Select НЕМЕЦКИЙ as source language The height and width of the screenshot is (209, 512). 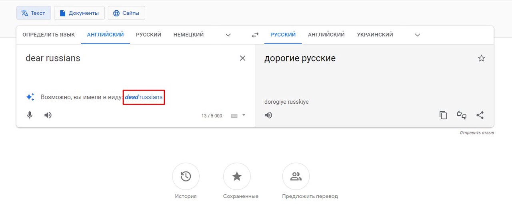point(188,35)
